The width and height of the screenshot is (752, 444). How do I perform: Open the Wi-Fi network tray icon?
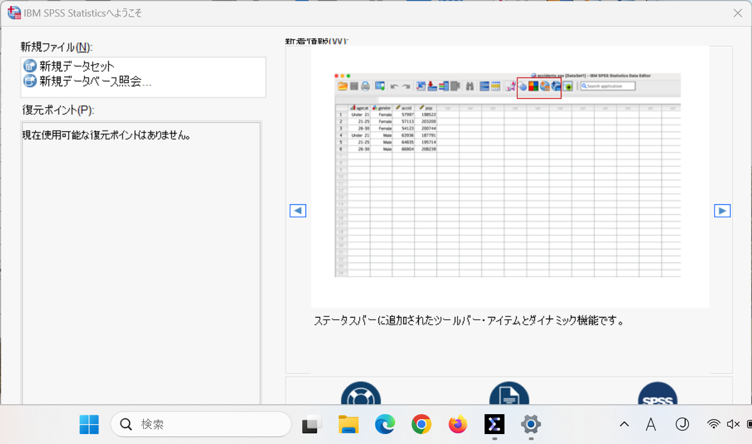point(714,425)
